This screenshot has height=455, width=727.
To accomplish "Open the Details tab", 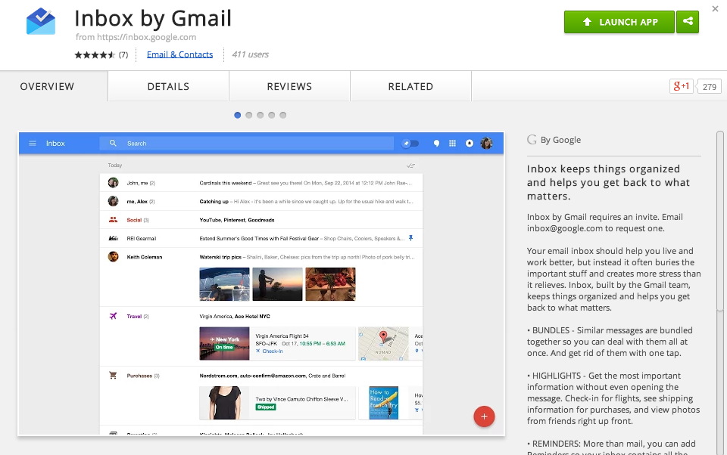I will point(167,86).
